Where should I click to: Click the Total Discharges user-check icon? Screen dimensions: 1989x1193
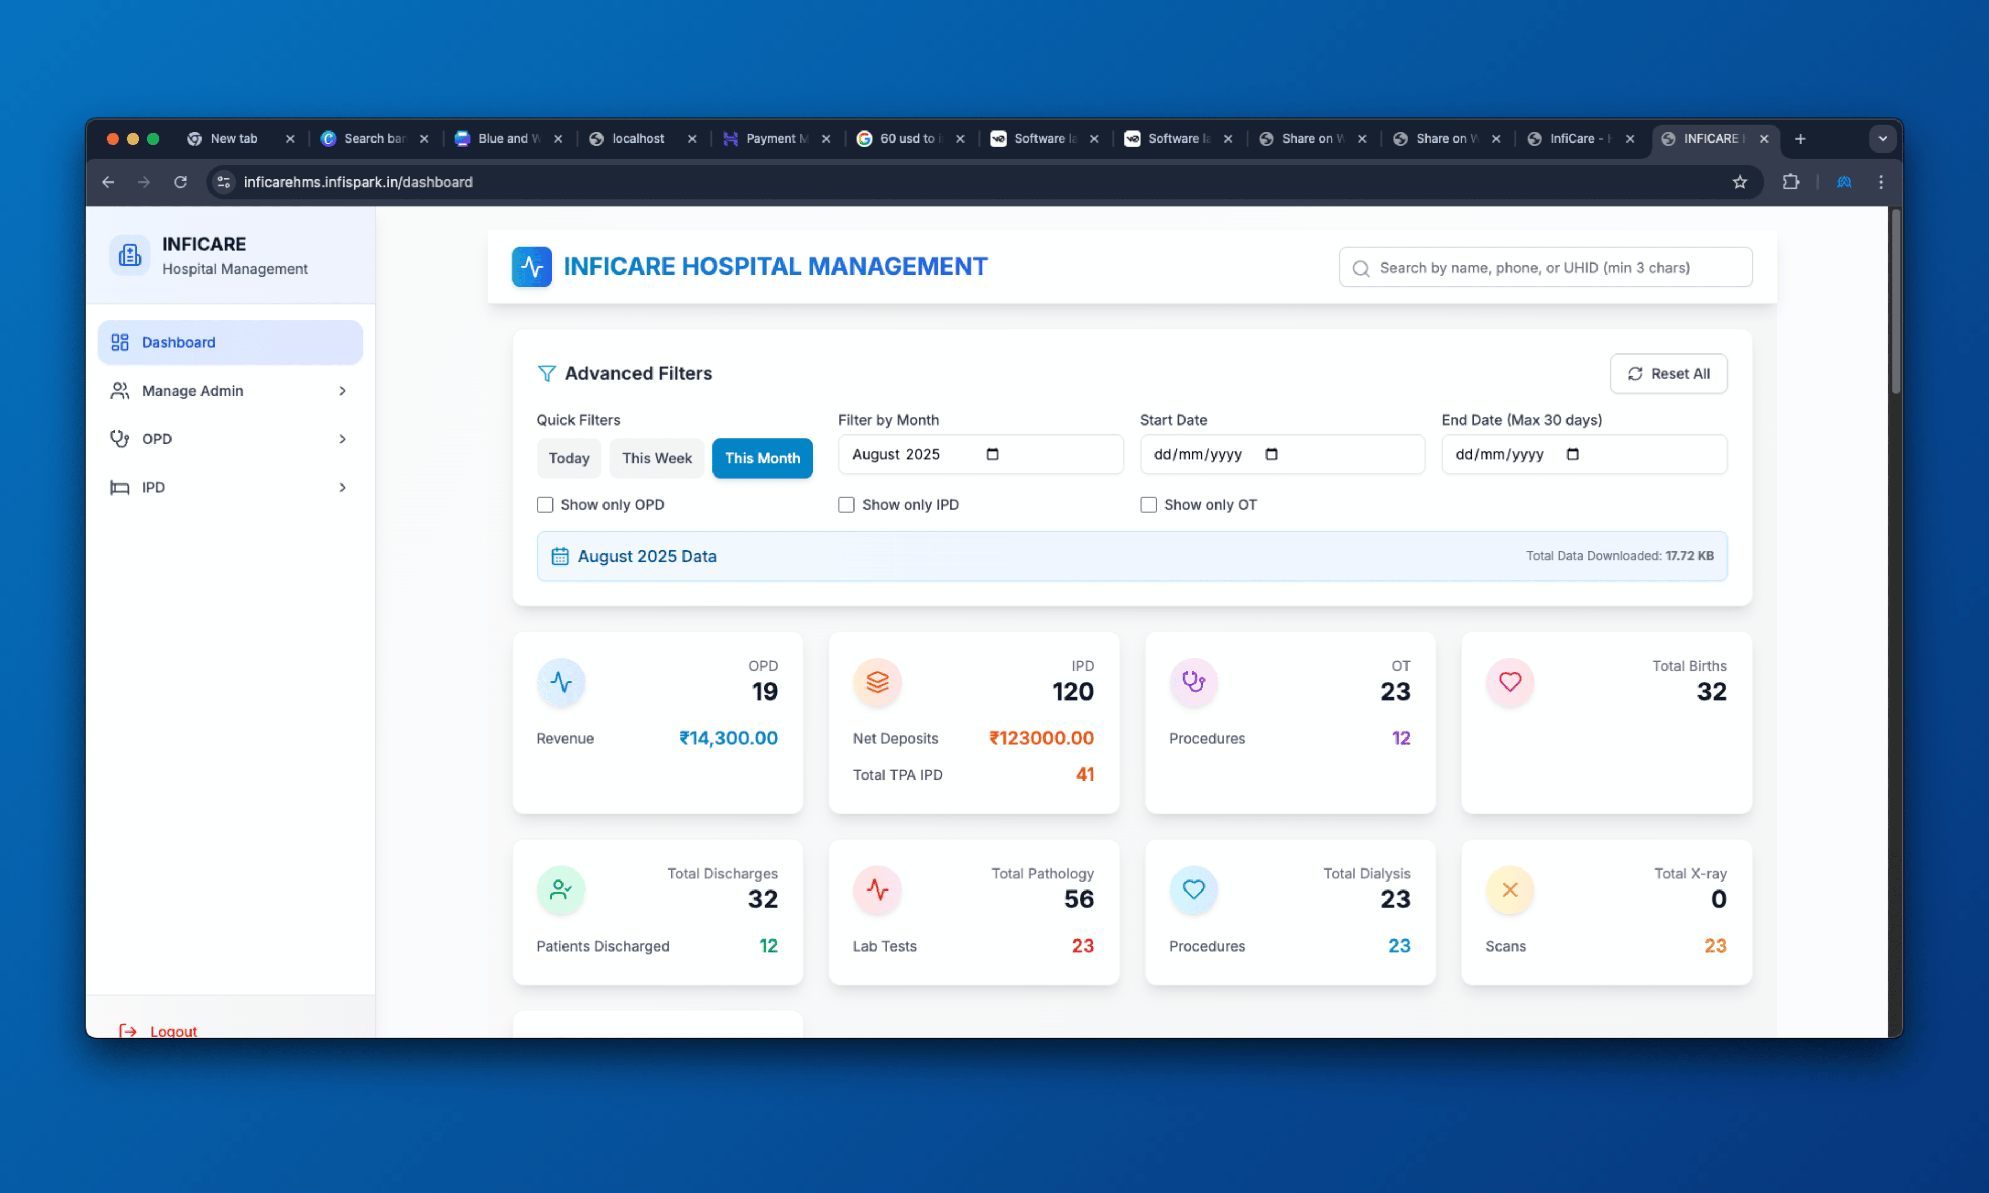click(560, 889)
